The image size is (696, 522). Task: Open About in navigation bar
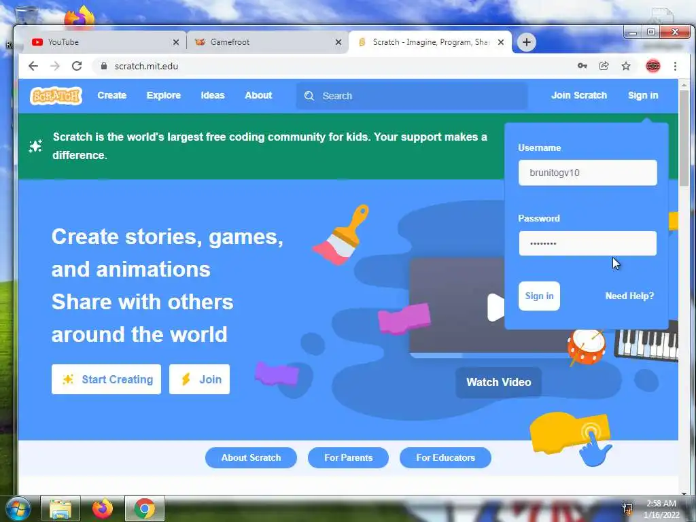tap(258, 95)
